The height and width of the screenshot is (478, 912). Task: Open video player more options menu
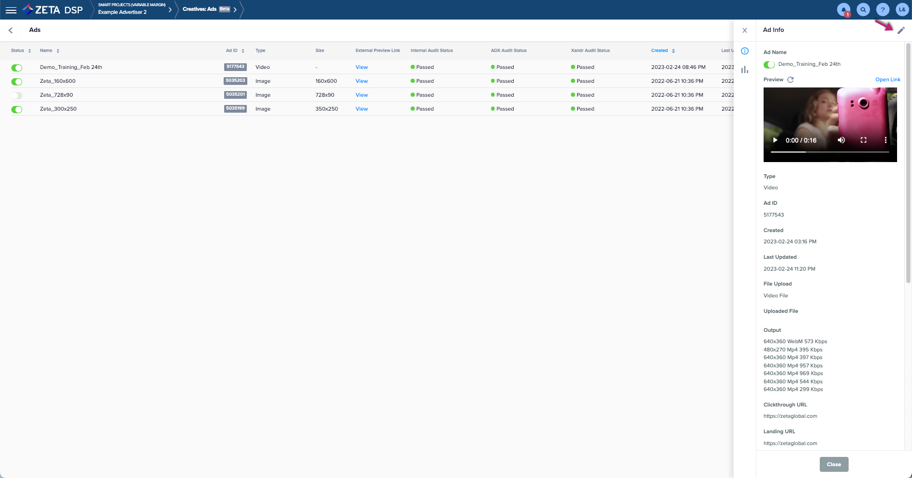(x=886, y=140)
